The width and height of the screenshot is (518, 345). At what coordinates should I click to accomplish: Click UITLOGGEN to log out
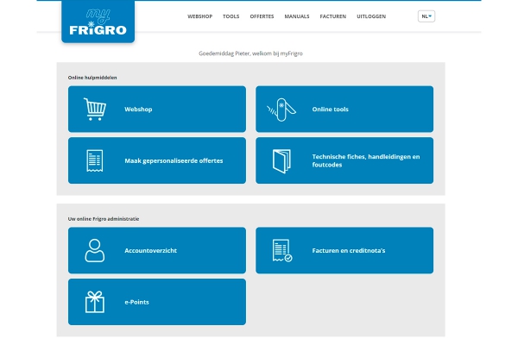(371, 16)
